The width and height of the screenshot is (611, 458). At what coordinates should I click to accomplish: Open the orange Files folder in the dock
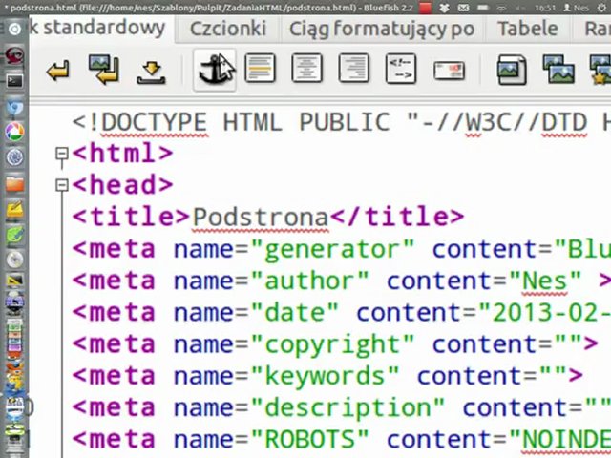[x=15, y=184]
